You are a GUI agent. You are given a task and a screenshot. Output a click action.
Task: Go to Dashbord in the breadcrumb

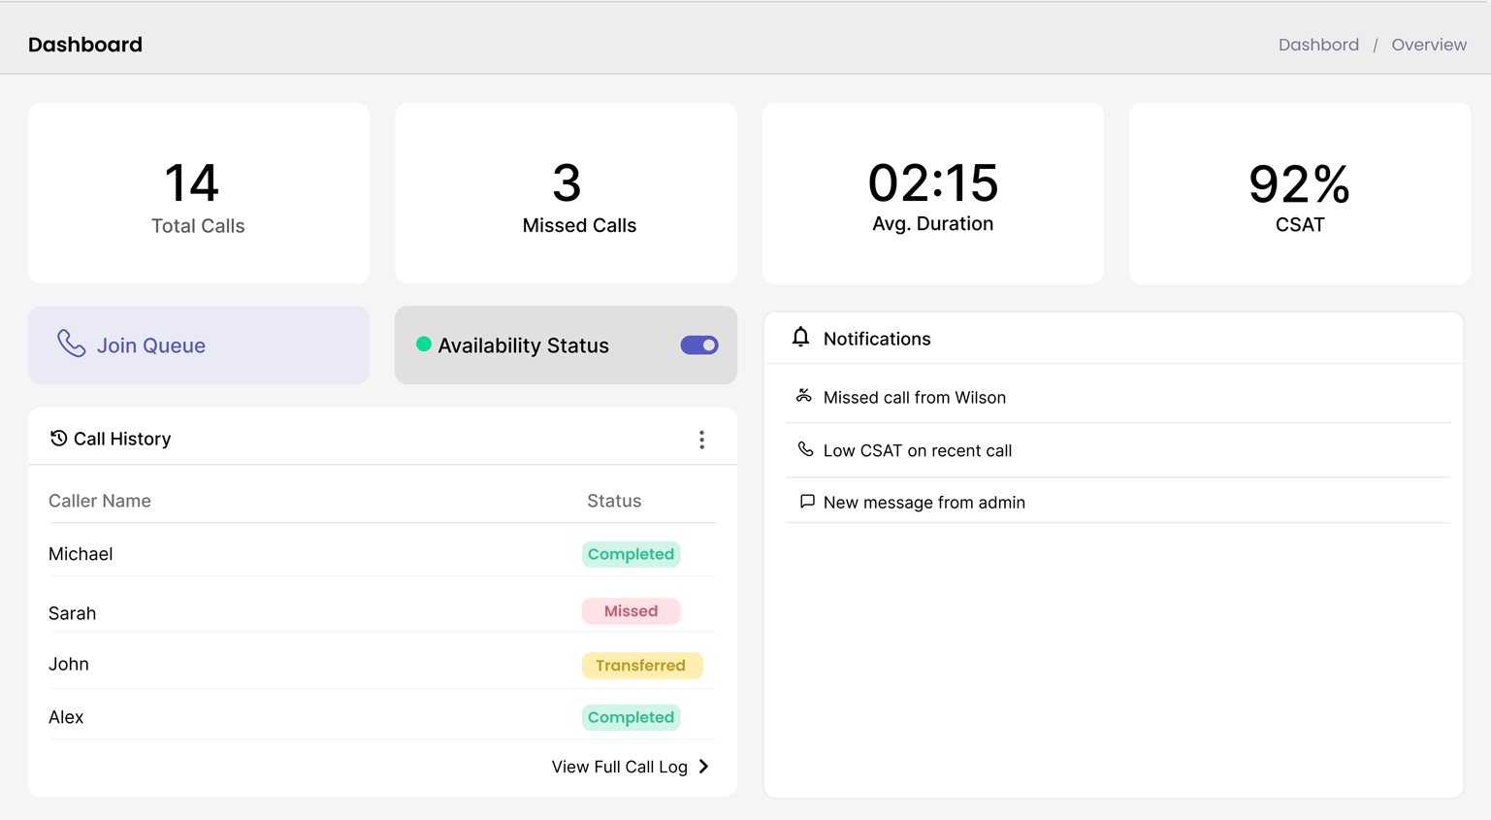[1317, 45]
